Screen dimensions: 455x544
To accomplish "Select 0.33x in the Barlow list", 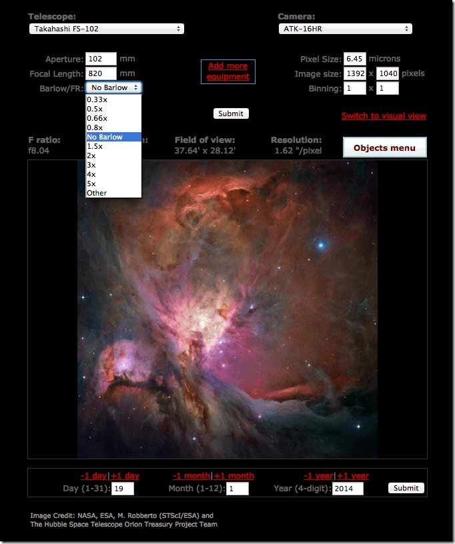I will [113, 99].
